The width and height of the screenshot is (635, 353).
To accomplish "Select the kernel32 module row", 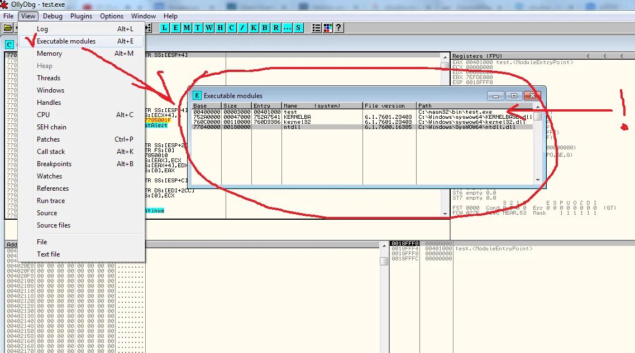I will pos(362,122).
